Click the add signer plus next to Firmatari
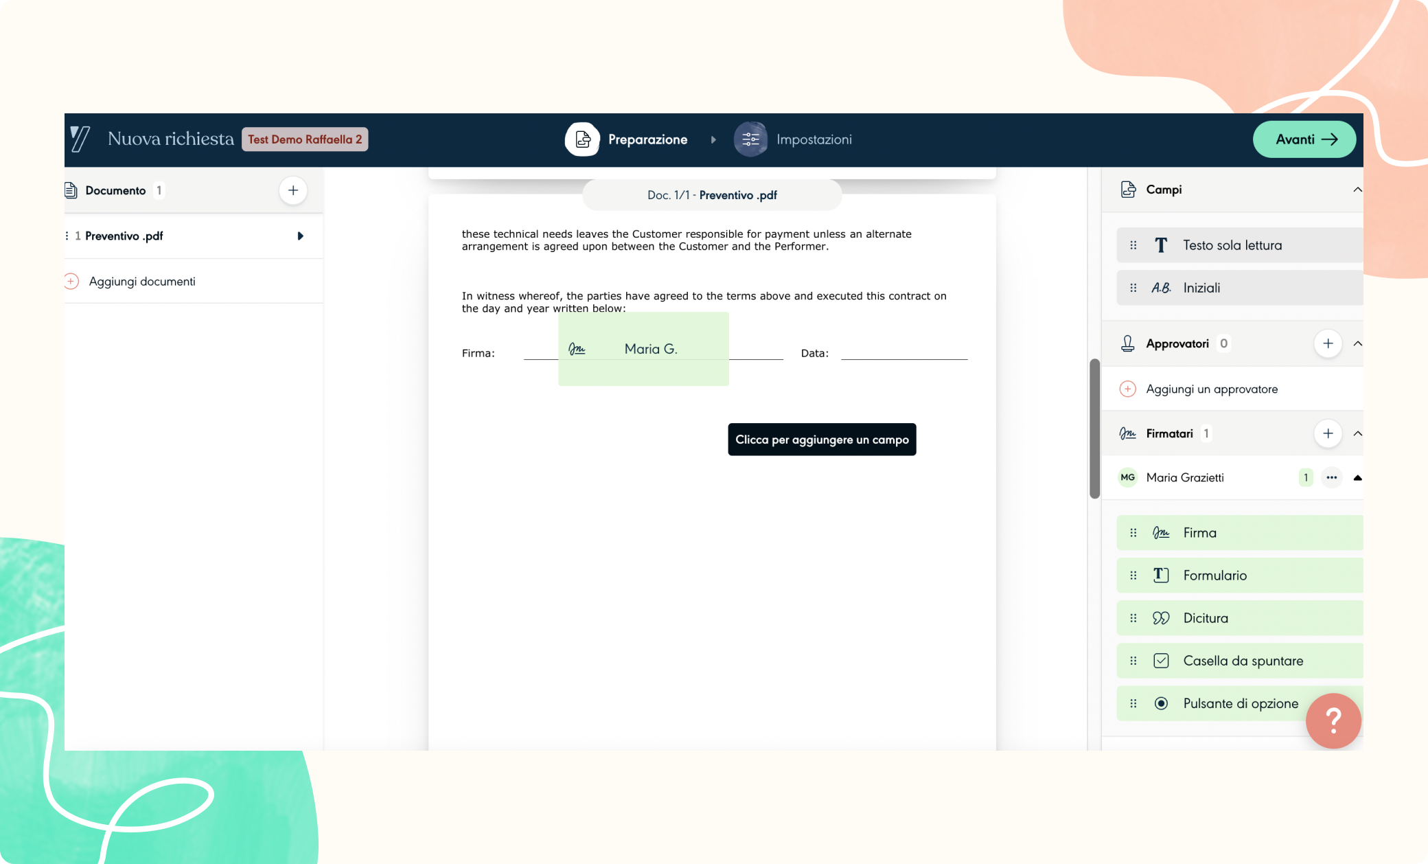 [x=1327, y=433]
